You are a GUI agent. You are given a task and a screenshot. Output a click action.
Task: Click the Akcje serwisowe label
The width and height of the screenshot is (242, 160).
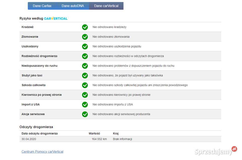point(33,114)
